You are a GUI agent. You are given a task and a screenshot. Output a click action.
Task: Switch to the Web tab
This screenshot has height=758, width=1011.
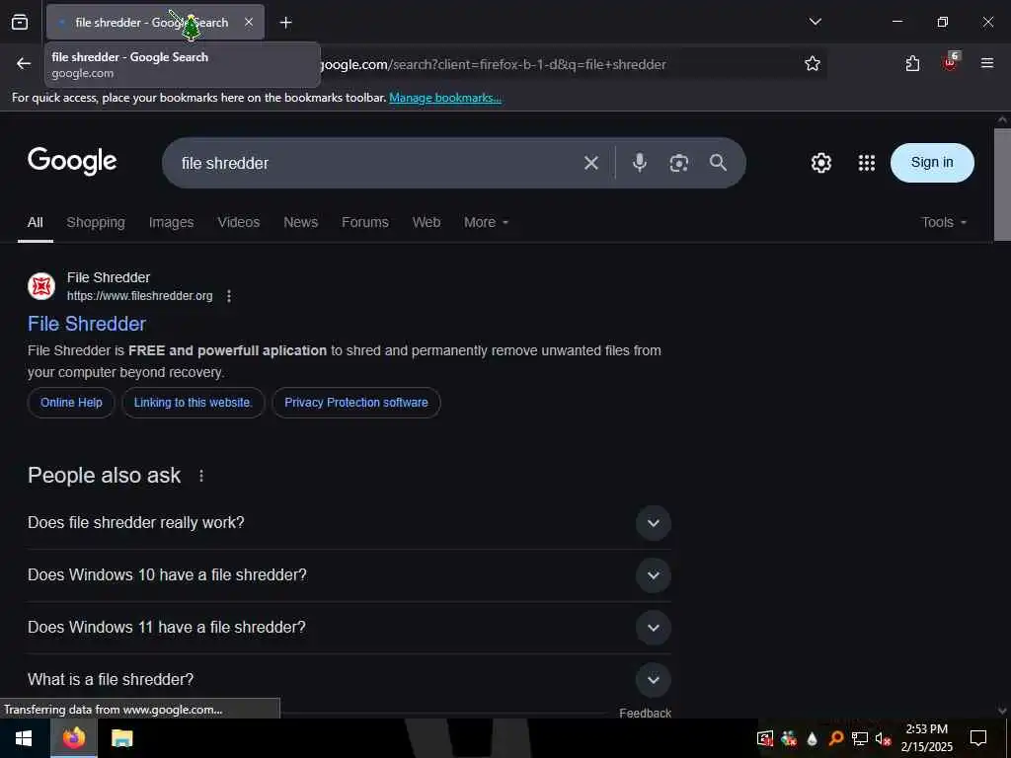(x=427, y=222)
